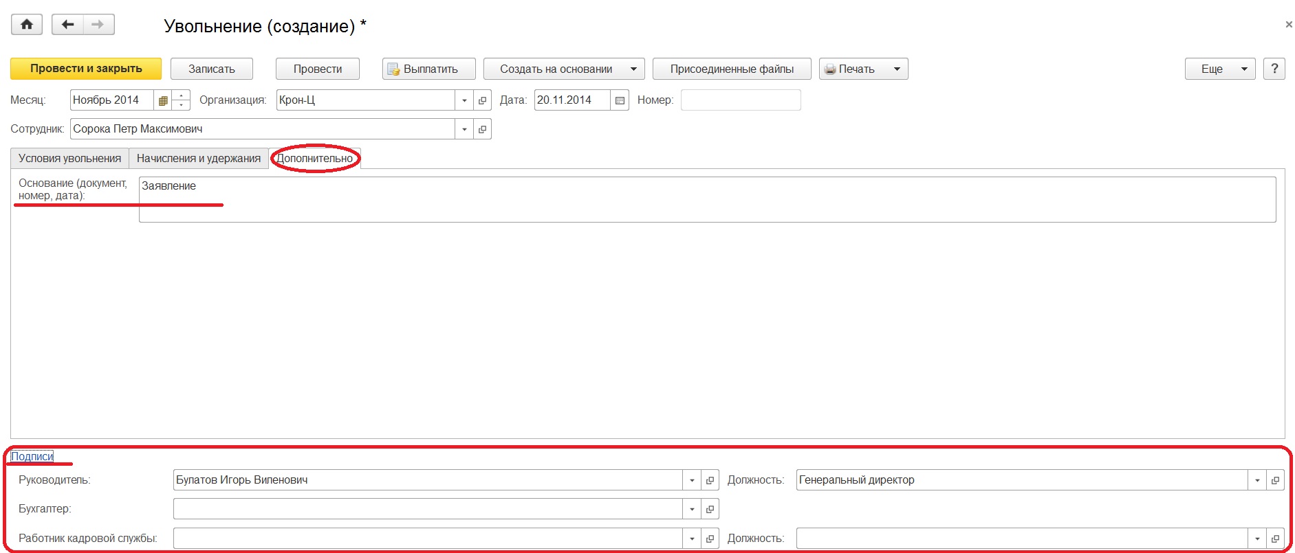Image resolution: width=1295 pixels, height=553 pixels.
Task: Click the help question mark button
Action: 1274,69
